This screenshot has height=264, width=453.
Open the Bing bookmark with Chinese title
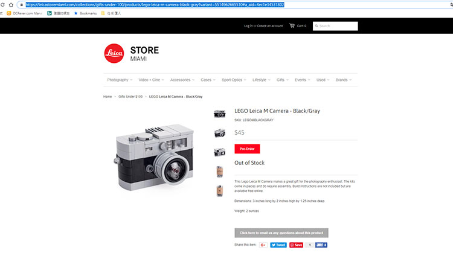tap(59, 13)
